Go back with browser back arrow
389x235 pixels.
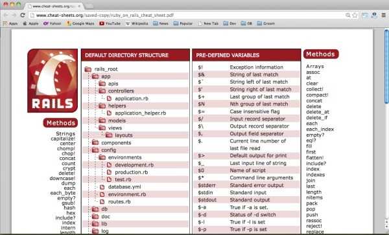click(6, 15)
